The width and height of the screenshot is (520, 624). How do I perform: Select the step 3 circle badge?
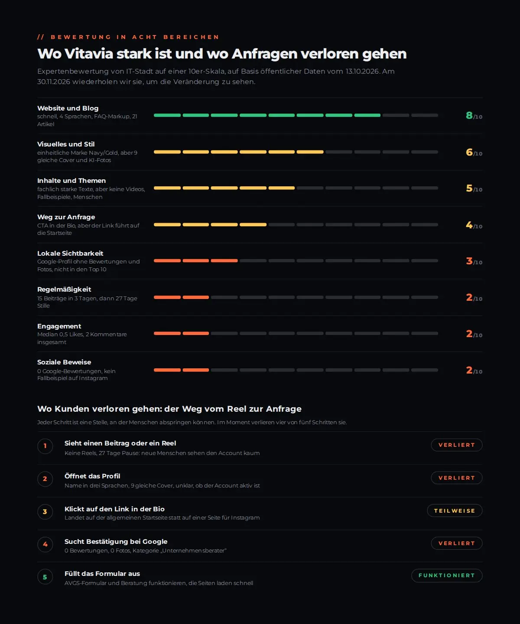click(x=45, y=512)
